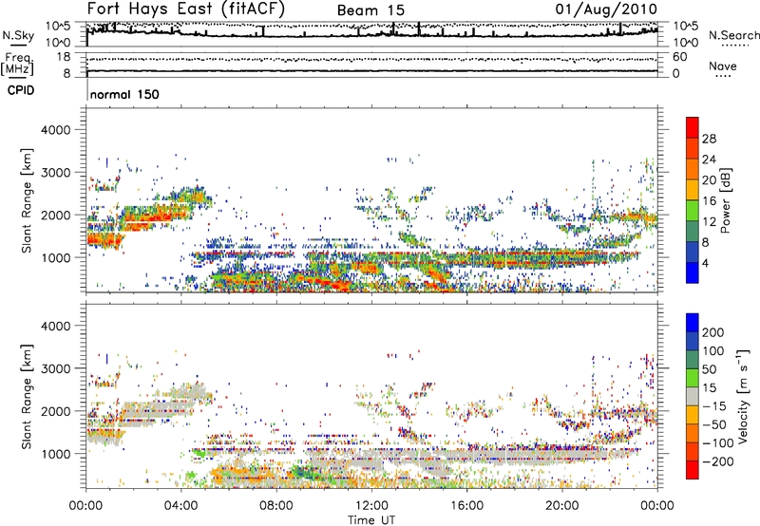
Task: Click the 'Time UT' axis label
Action: [x=371, y=520]
